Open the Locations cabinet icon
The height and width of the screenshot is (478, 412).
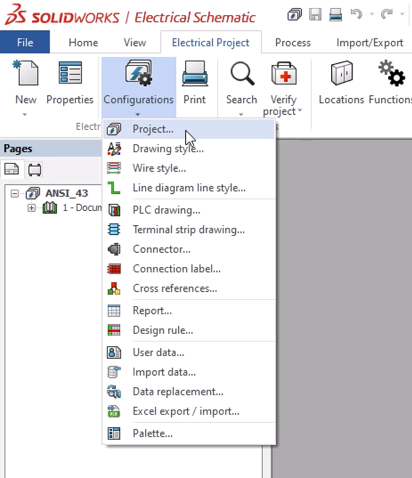[341, 72]
